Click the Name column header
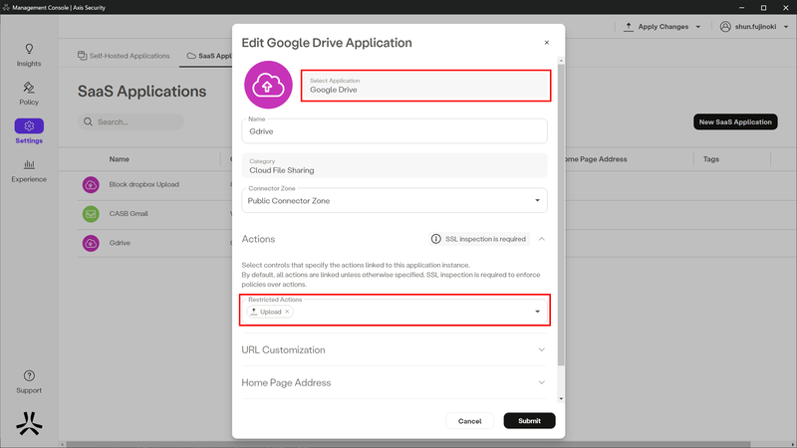This screenshot has width=797, height=448. (119, 159)
